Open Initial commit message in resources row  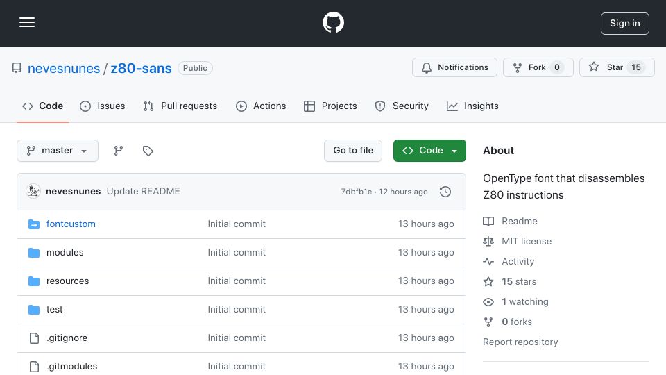[237, 281]
